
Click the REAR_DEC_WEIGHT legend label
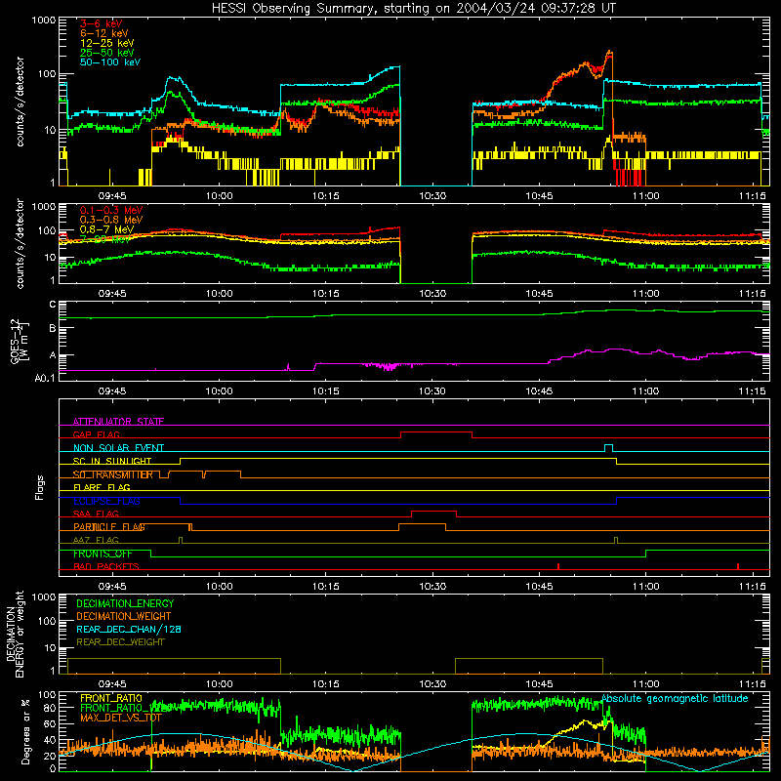pyautogui.click(x=120, y=642)
